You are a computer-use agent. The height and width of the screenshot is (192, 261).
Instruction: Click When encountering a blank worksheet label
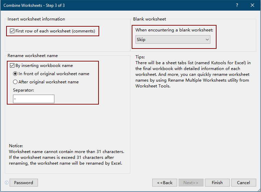coord(174,30)
